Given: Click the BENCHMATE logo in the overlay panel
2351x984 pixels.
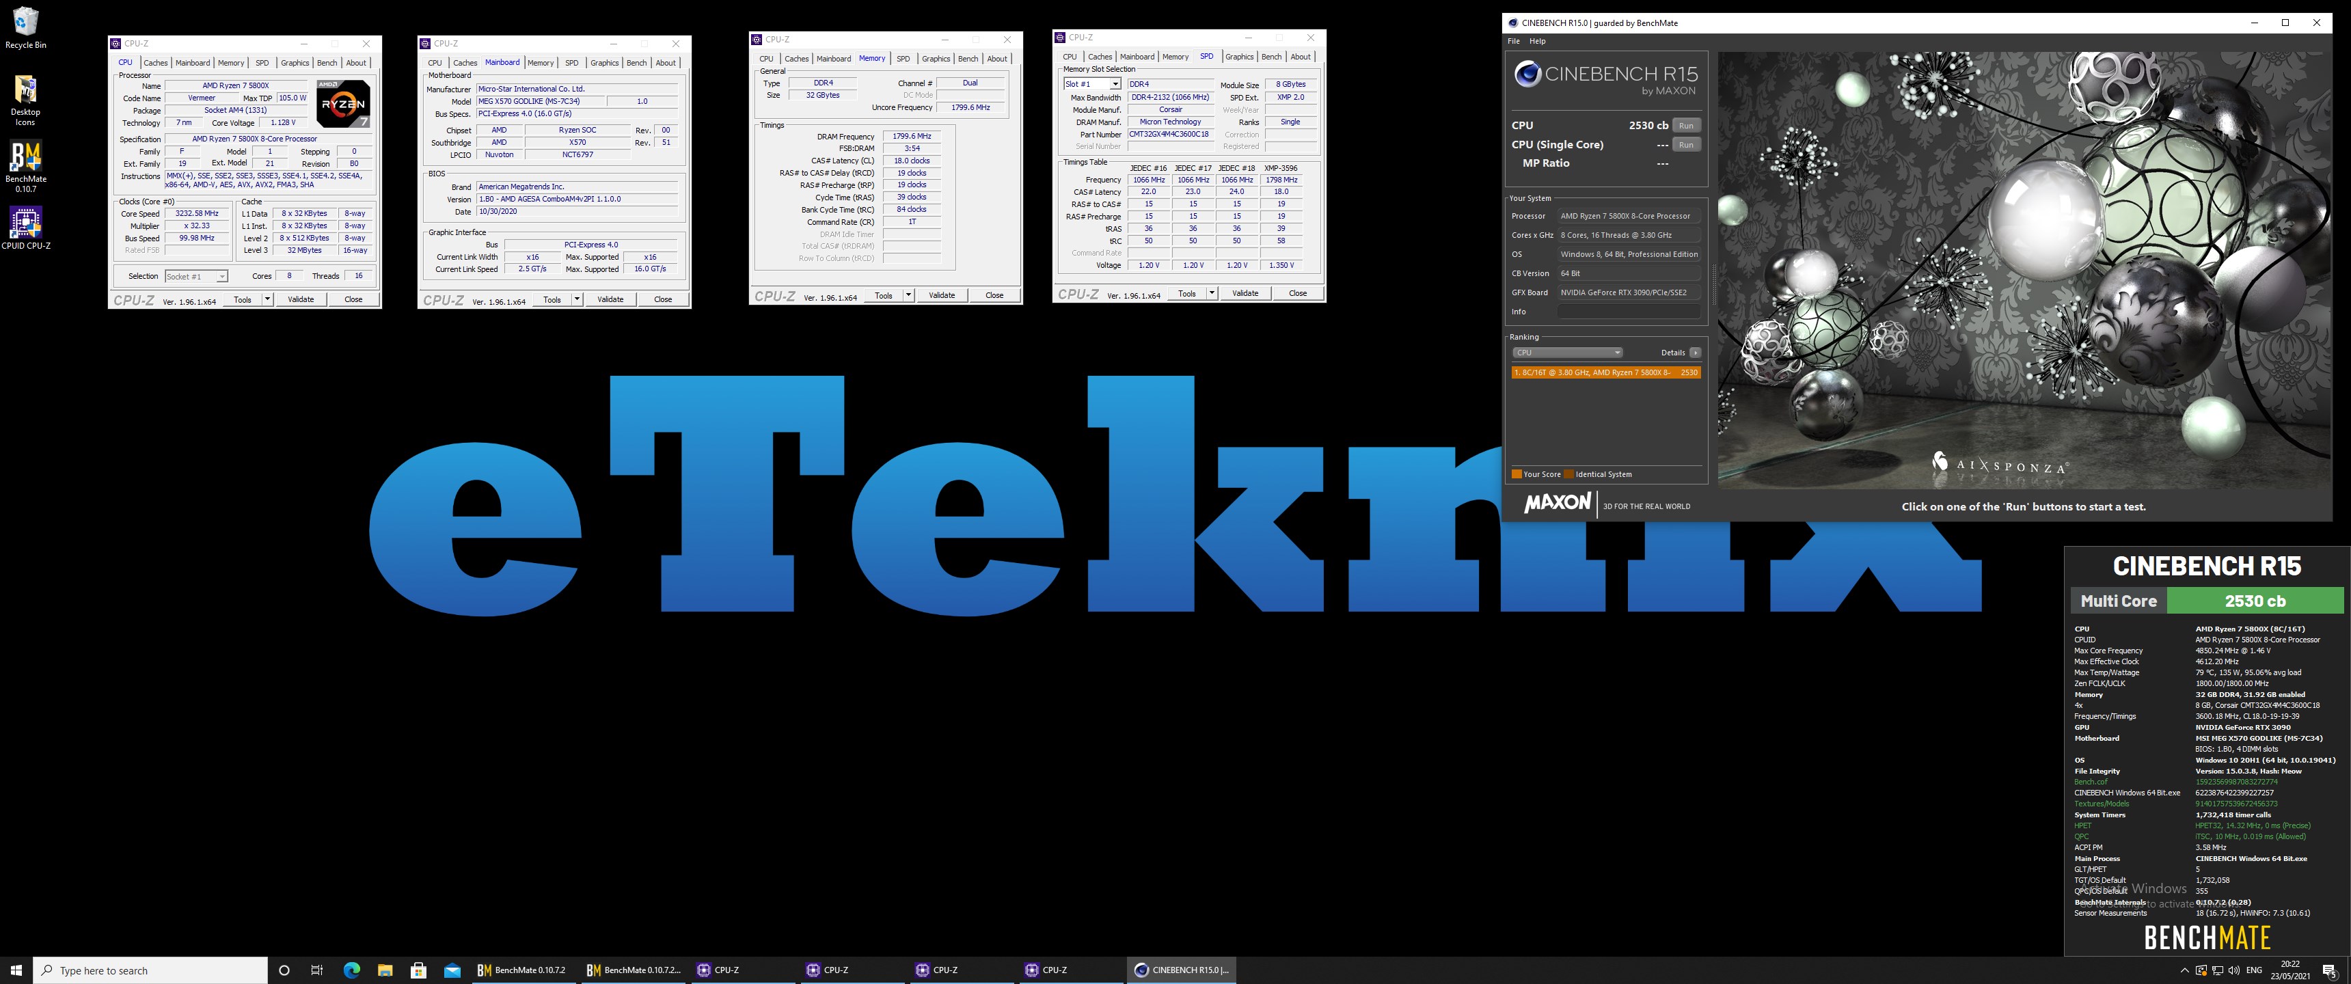Looking at the screenshot, I should click(x=2207, y=938).
